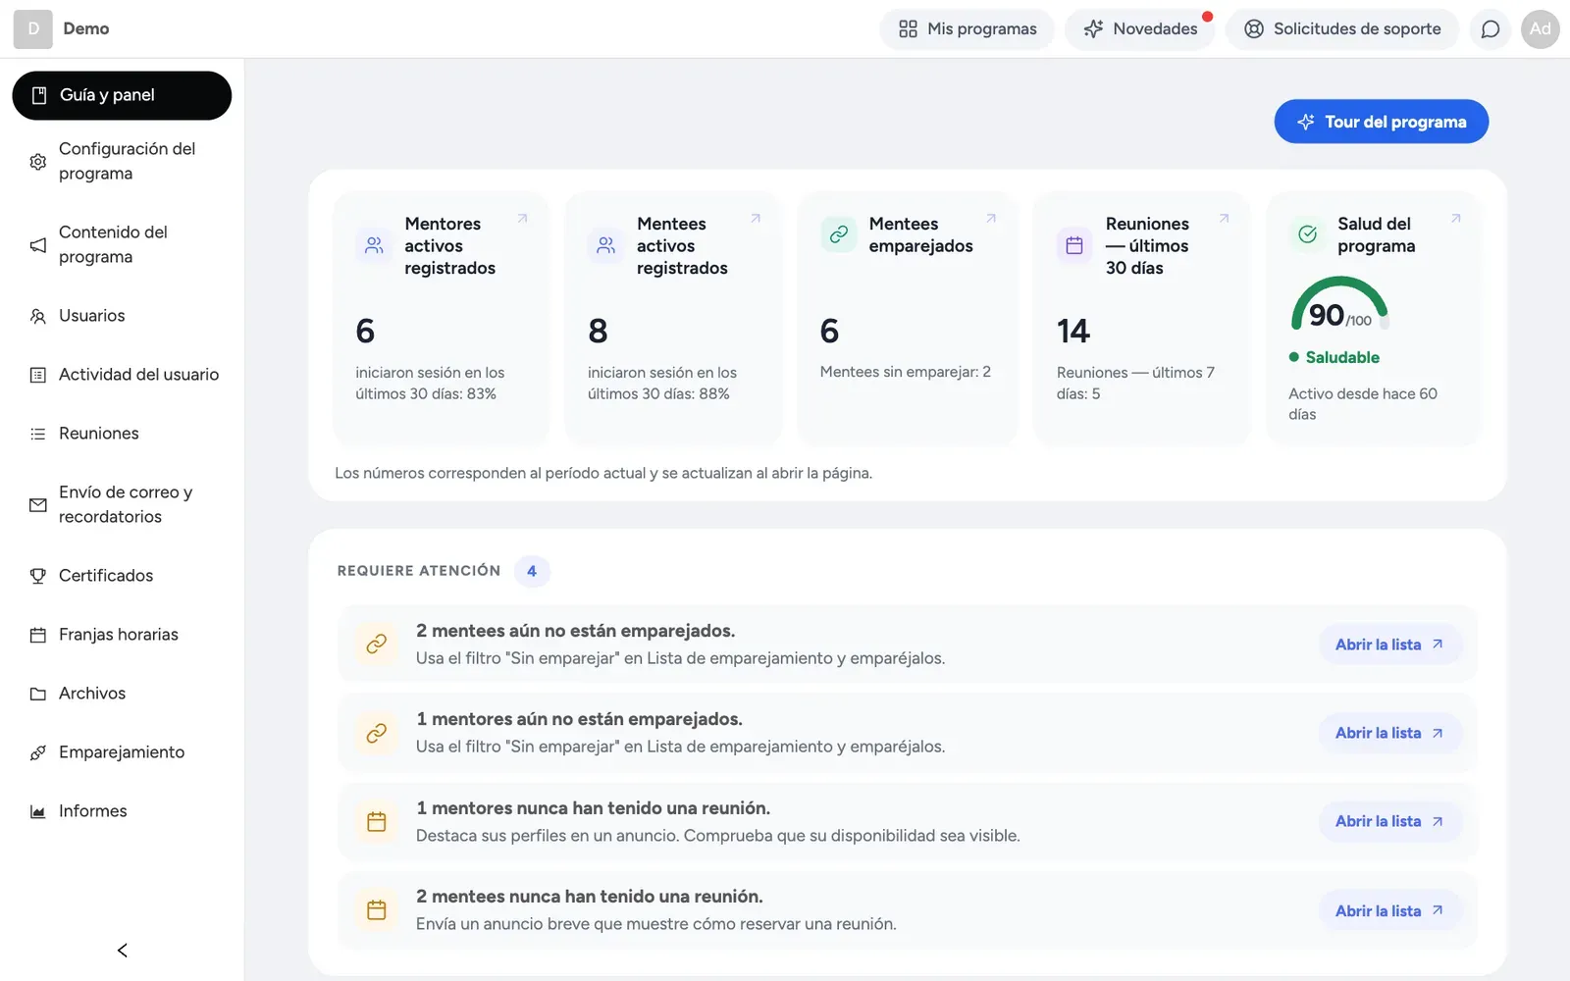The image size is (1570, 981).
Task: Abrir la lista for 2 mentees sin emparejar
Action: click(1389, 645)
